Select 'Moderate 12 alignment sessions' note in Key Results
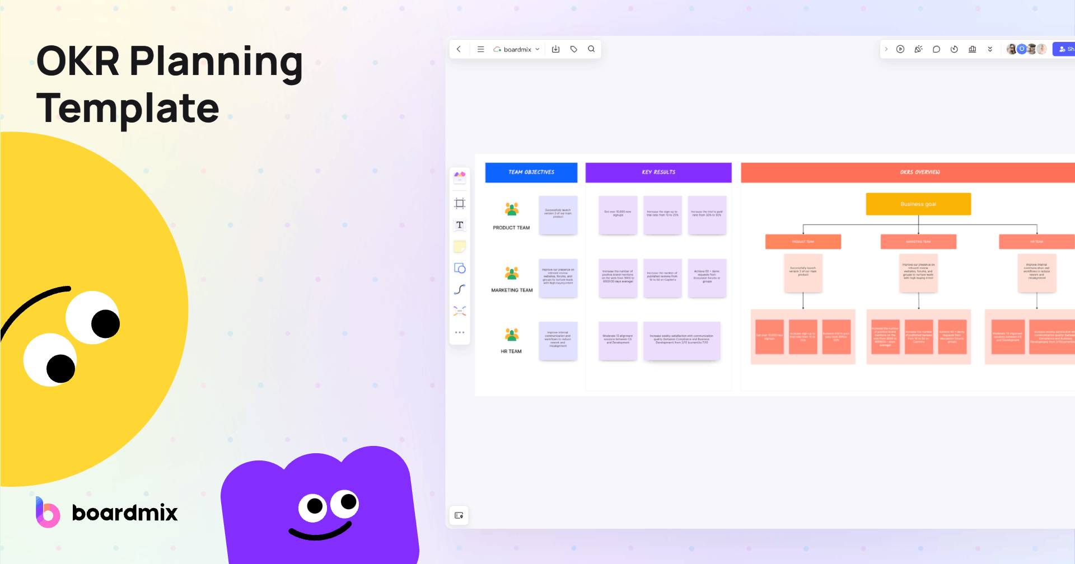 (618, 341)
